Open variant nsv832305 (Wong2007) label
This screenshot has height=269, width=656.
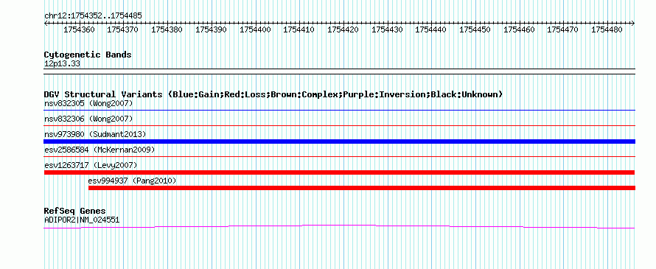[x=88, y=103]
